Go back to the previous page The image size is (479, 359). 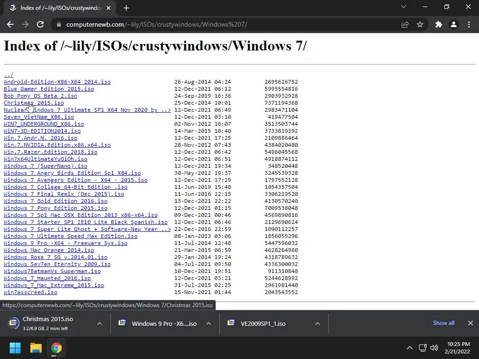pos(10,24)
